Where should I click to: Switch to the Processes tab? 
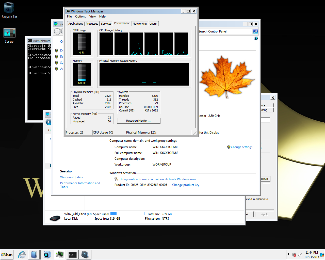(92, 24)
